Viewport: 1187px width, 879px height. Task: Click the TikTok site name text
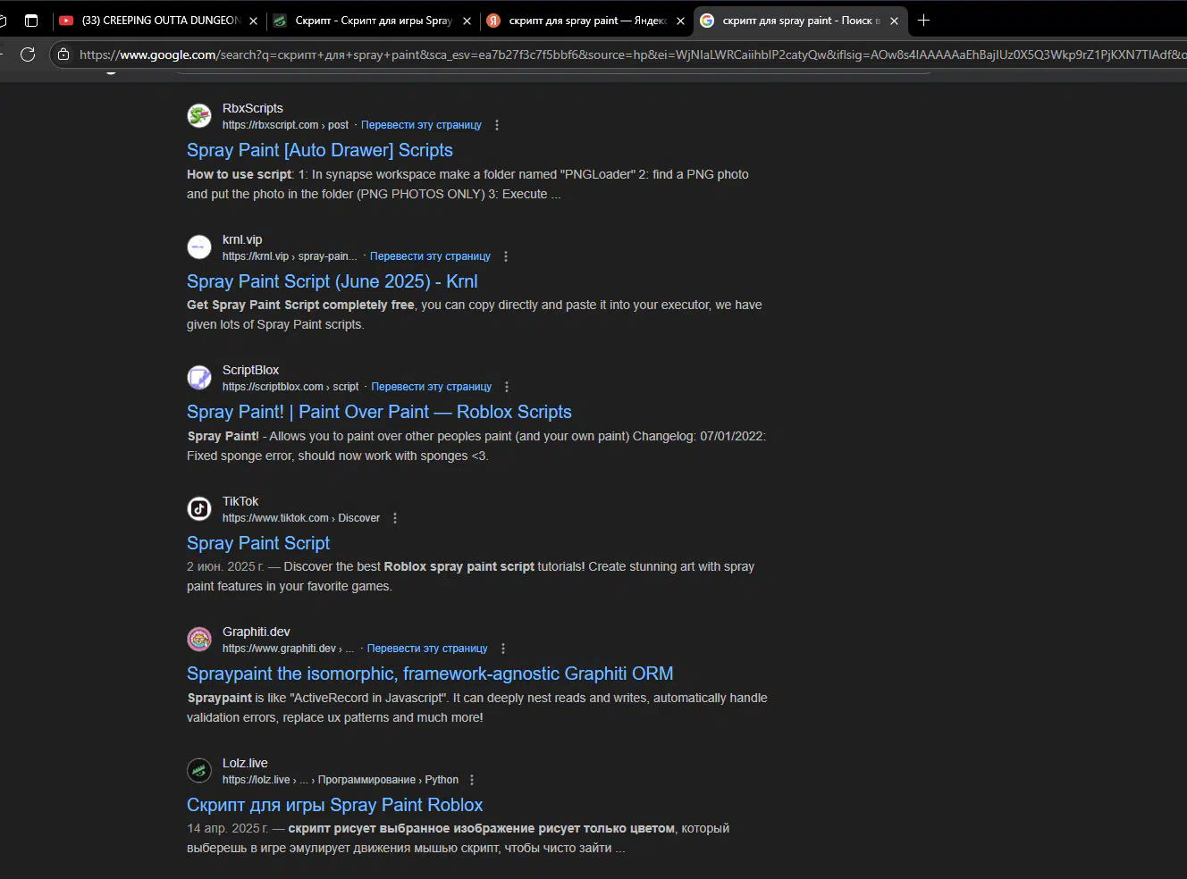point(240,501)
